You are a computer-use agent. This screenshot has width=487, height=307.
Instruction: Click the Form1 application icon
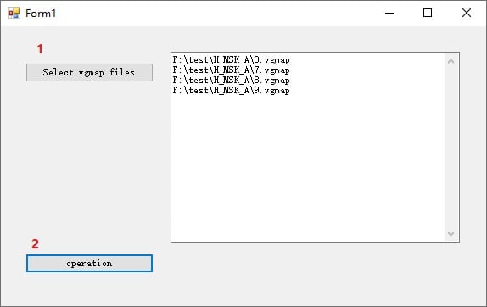(14, 13)
